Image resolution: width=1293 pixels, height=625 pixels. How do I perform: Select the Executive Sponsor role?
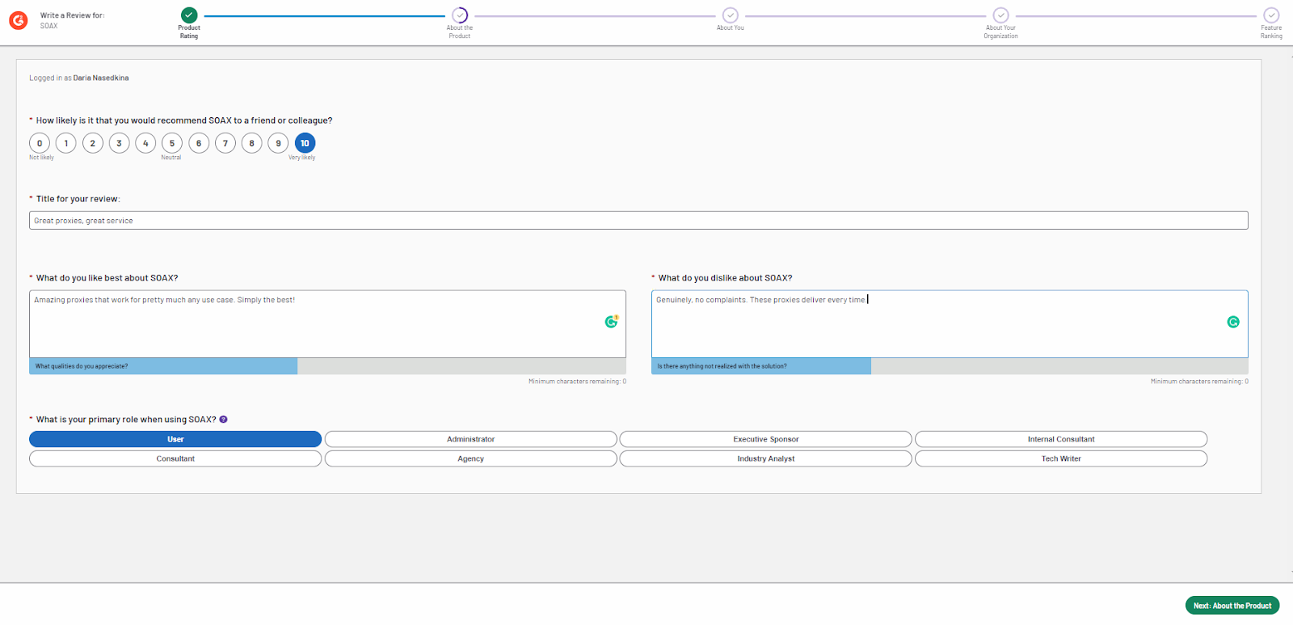(765, 439)
